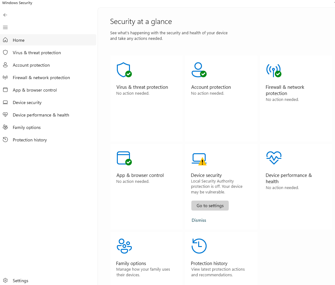Click 'View latest protection actions' description
The width and height of the screenshot is (335, 285).
tap(218, 272)
